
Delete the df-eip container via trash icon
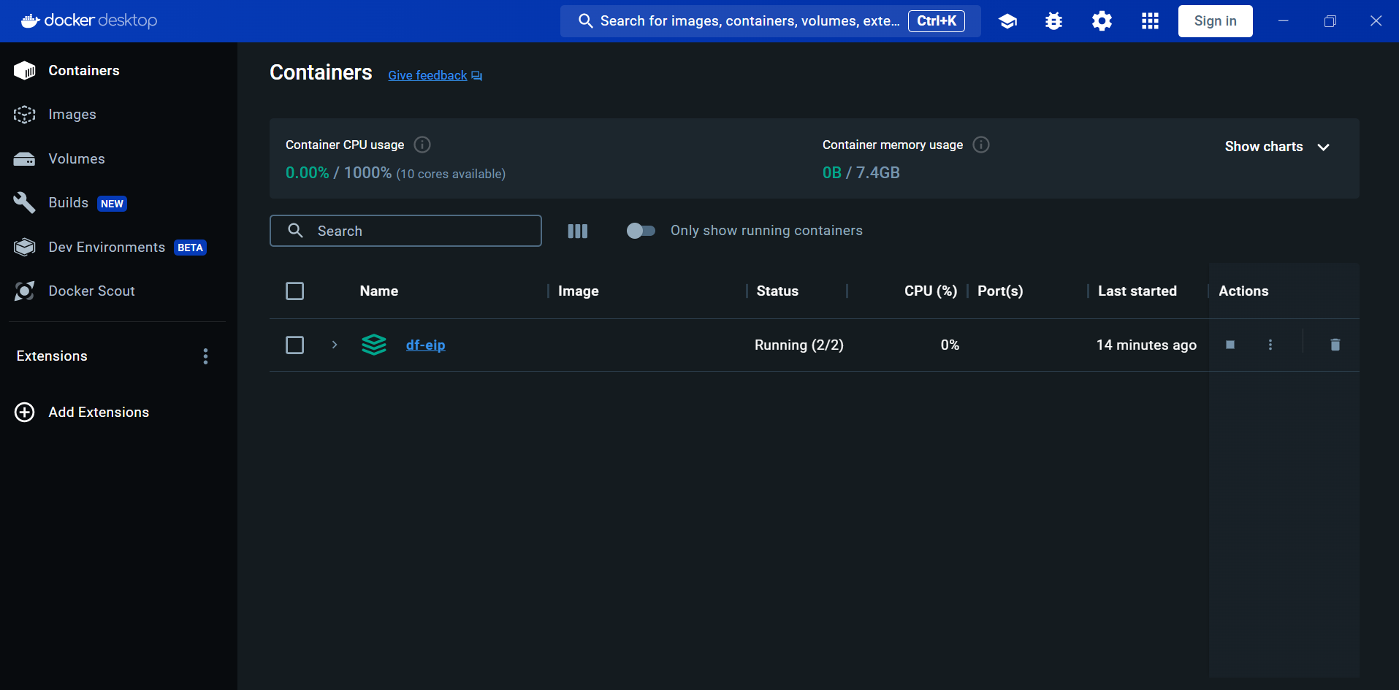click(1335, 345)
